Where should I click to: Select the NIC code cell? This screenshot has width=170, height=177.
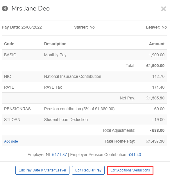tap(8, 76)
